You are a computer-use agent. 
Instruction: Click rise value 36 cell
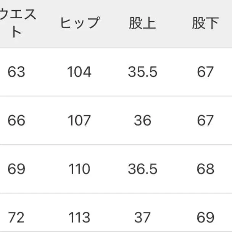142,121
